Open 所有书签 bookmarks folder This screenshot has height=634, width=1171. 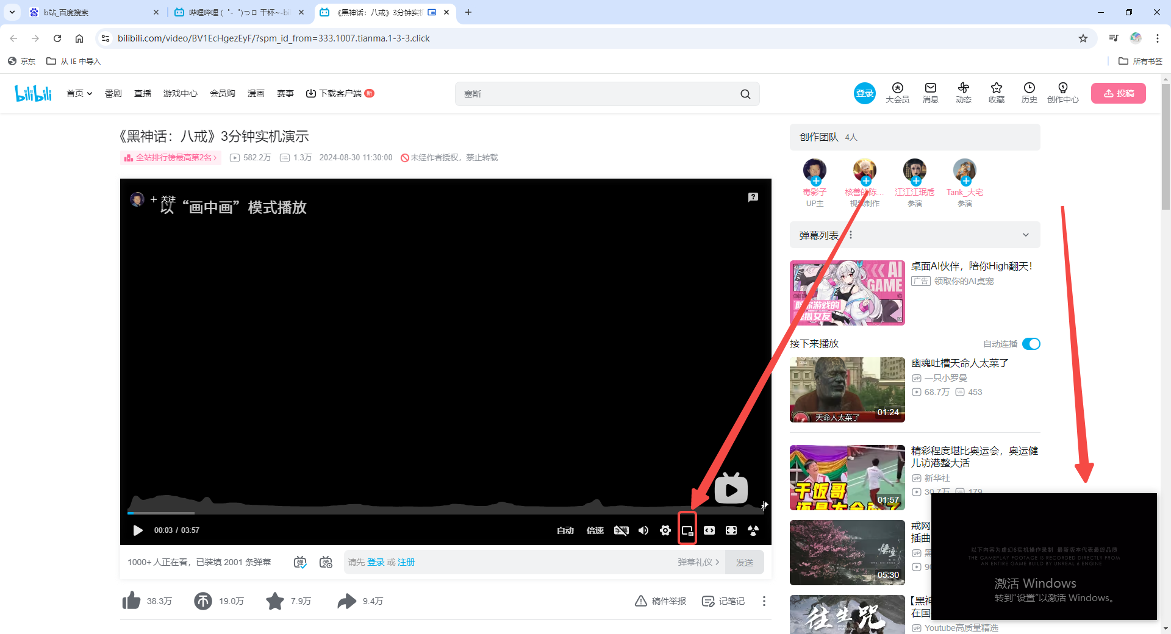[1141, 61]
